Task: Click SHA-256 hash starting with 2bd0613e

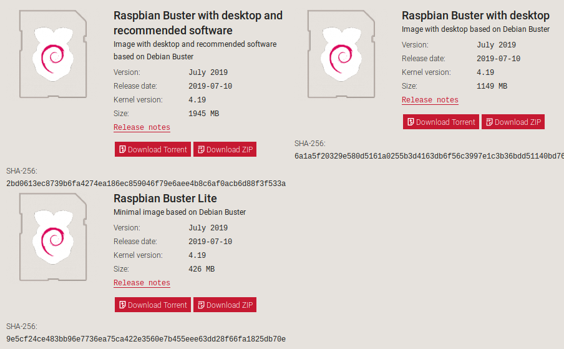Action: (x=146, y=184)
